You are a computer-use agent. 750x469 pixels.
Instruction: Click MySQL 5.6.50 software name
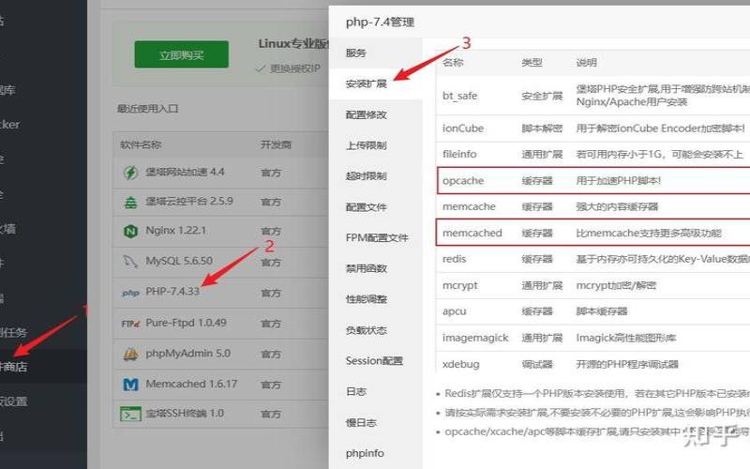point(179,261)
